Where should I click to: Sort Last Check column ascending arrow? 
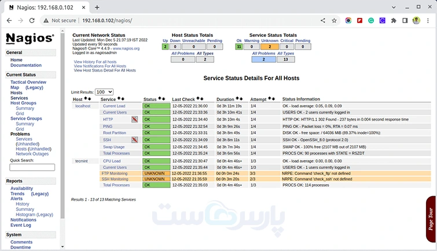(x=198, y=99)
